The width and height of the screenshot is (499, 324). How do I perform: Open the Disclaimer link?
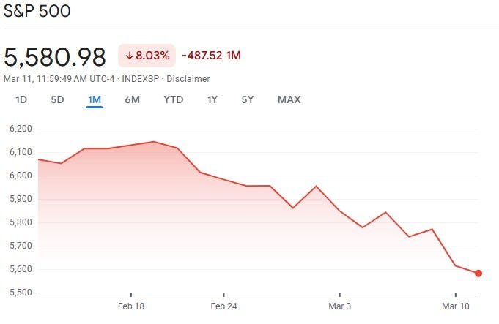point(188,78)
